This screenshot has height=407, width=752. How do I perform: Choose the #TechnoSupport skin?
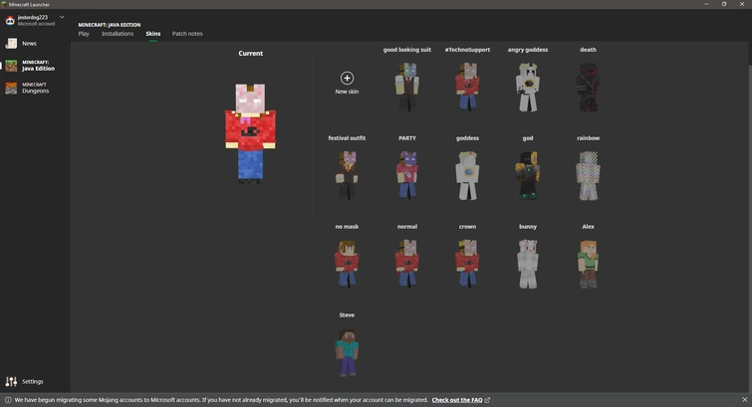point(467,87)
